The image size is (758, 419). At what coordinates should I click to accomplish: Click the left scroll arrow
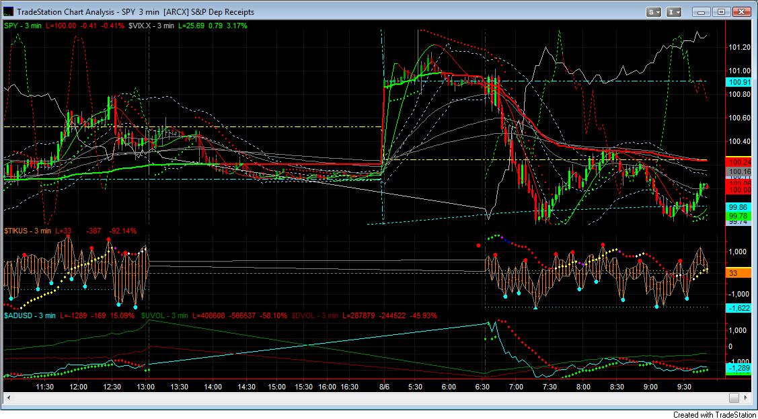coord(8,397)
